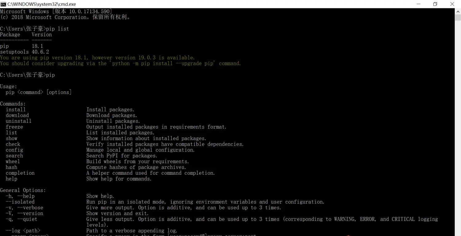Restore down the cmd.exe window
This screenshot has width=461, height=236.
click(x=435, y=4)
